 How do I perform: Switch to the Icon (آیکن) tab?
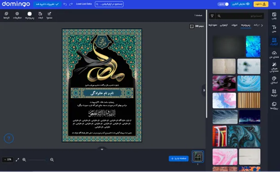point(257,25)
